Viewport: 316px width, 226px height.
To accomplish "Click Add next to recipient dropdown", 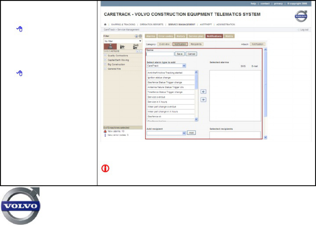I will pos(191,133).
